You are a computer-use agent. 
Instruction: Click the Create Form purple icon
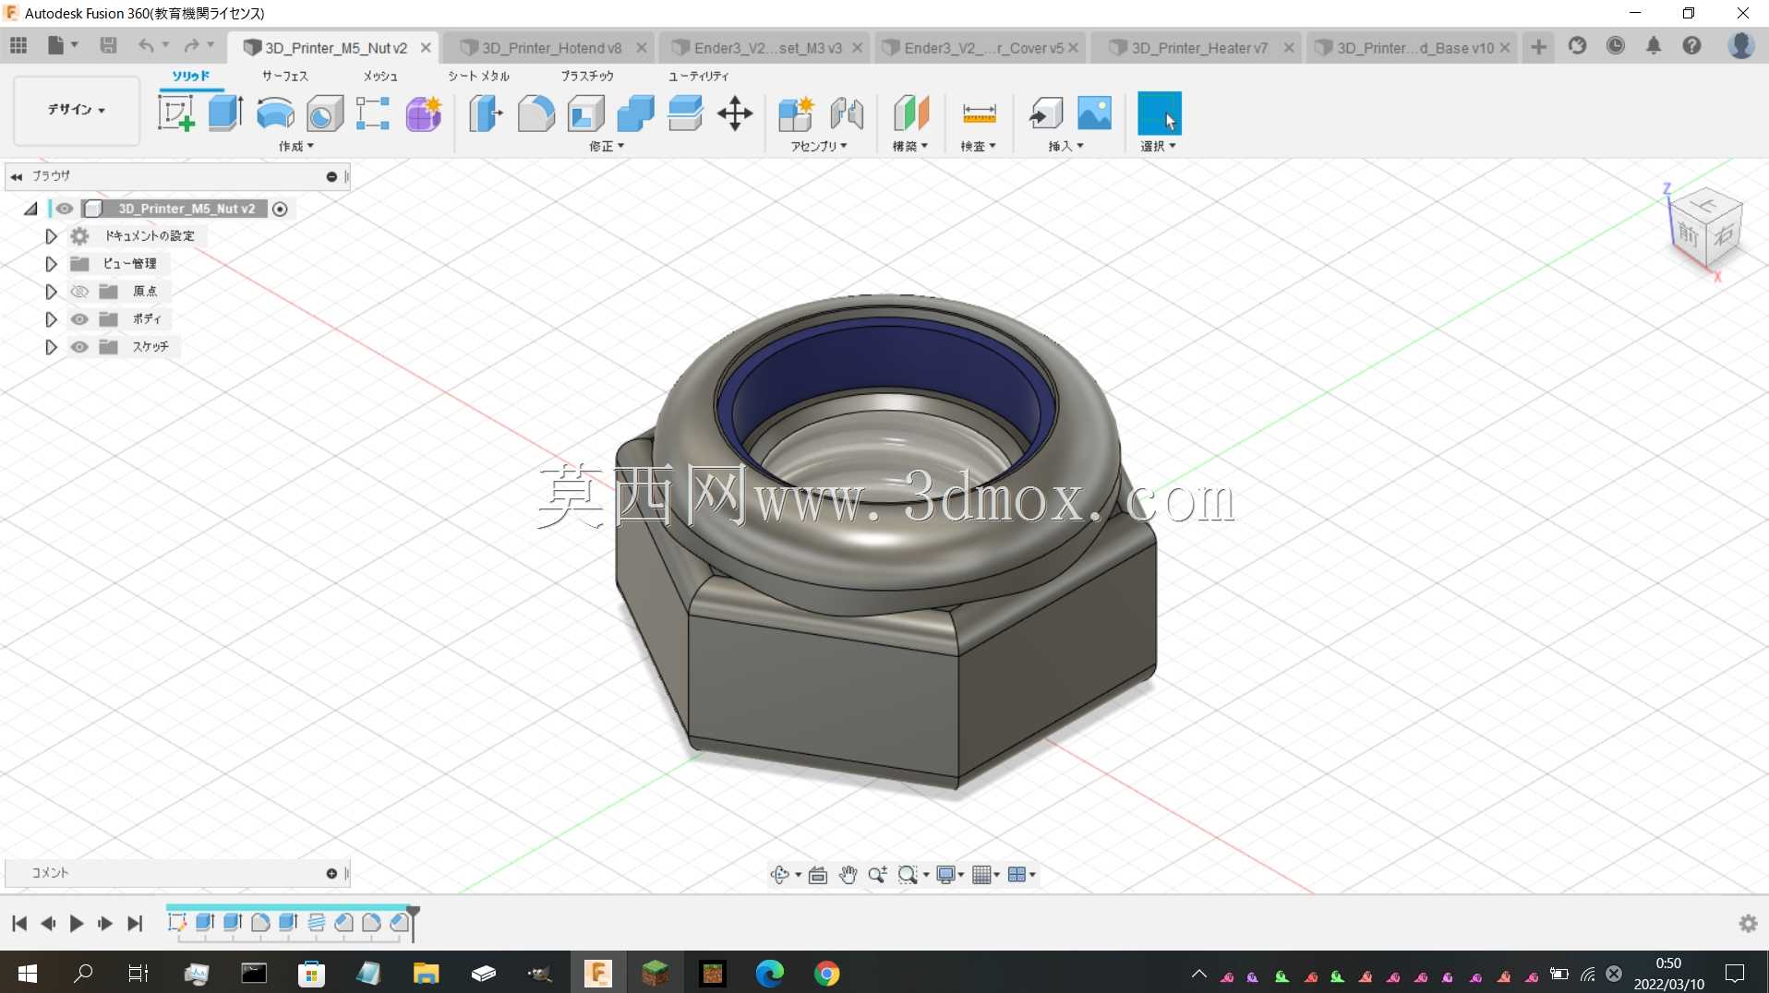coord(424,114)
